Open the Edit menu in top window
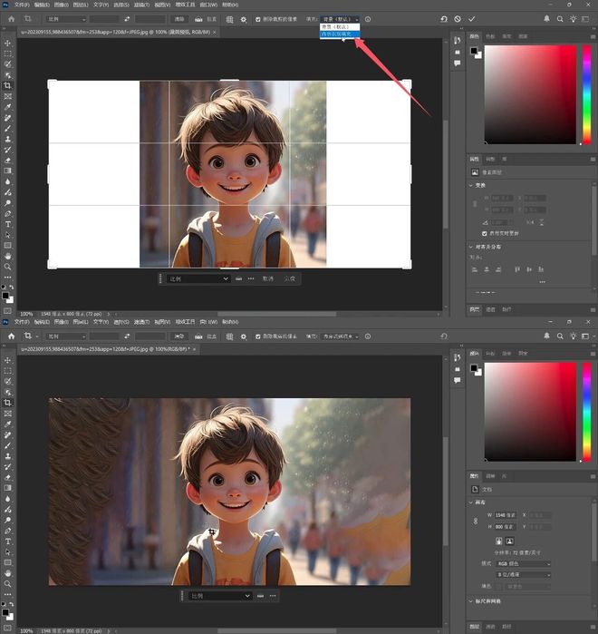Image resolution: width=598 pixels, height=634 pixels. 42,5
